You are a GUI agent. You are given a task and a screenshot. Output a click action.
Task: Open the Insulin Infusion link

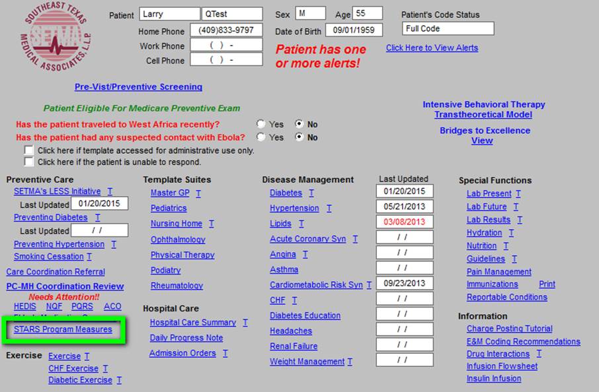click(494, 379)
